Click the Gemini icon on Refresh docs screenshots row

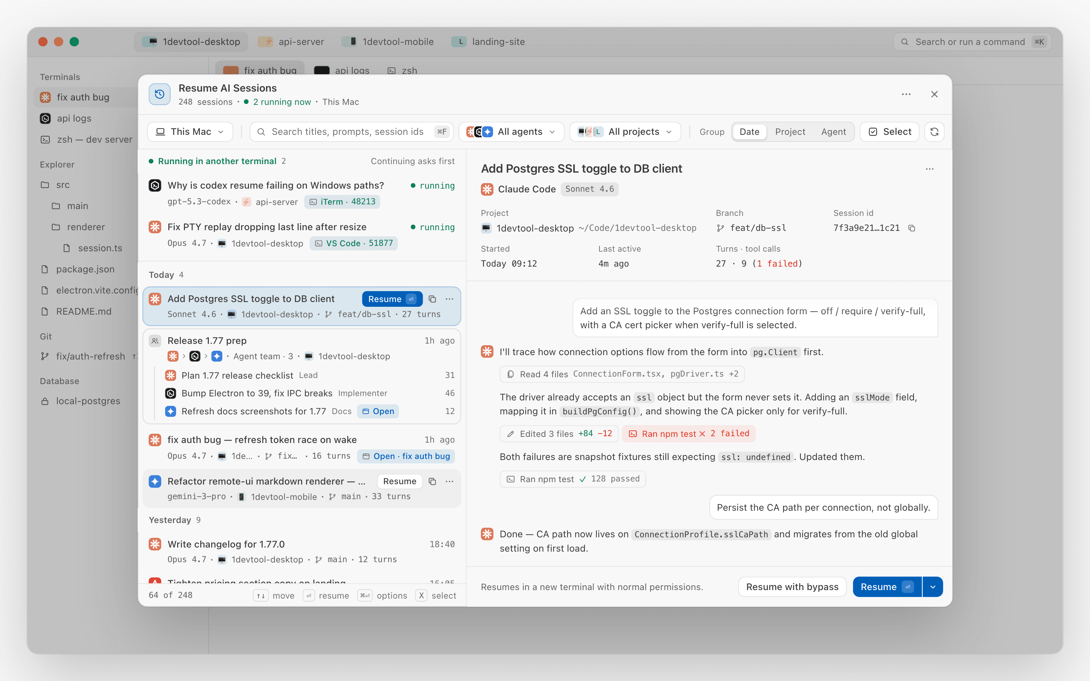(x=171, y=411)
